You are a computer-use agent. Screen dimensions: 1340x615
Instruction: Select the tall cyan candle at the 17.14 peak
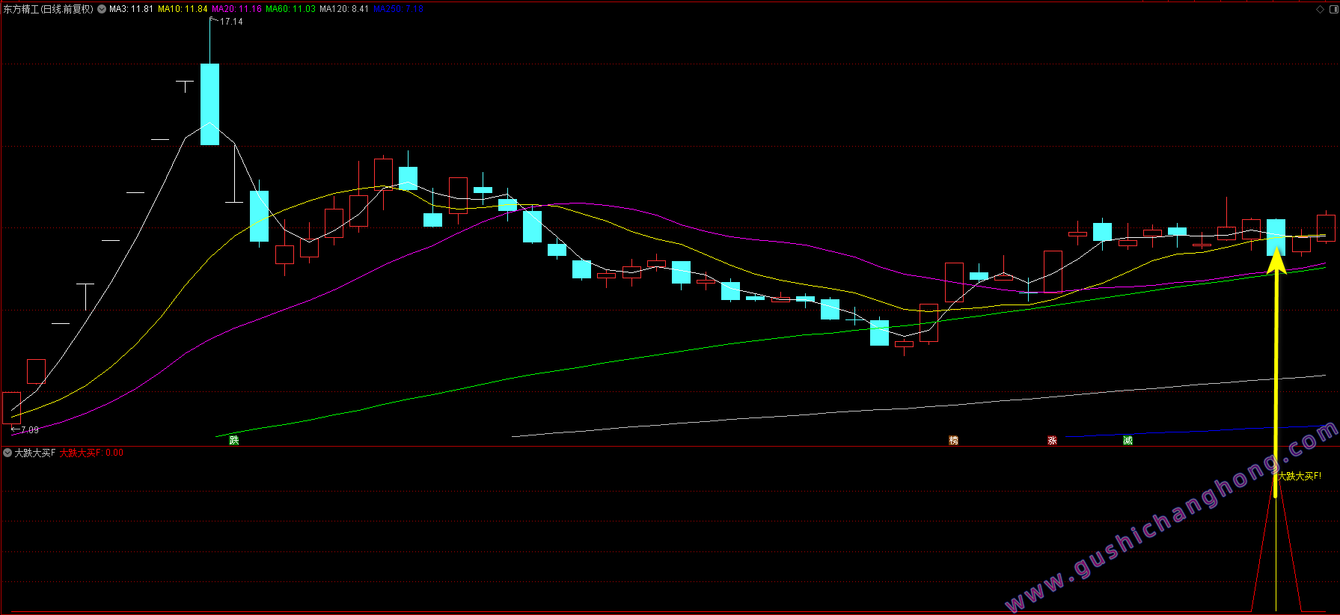point(210,104)
